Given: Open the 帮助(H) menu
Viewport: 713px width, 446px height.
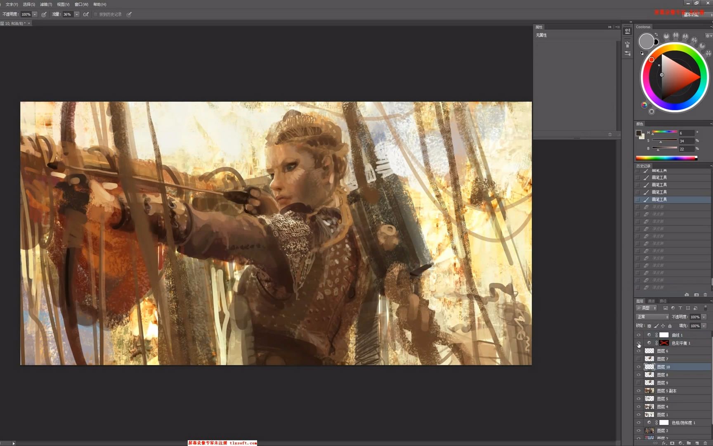Looking at the screenshot, I should pyautogui.click(x=99, y=4).
